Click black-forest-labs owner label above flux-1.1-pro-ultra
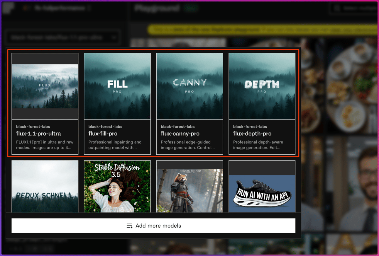379x256 pixels. click(x=33, y=127)
